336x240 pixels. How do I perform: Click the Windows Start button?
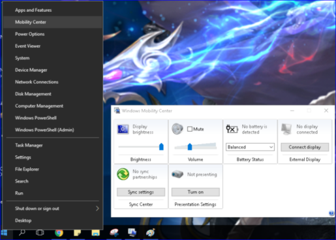pyautogui.click(x=4, y=233)
